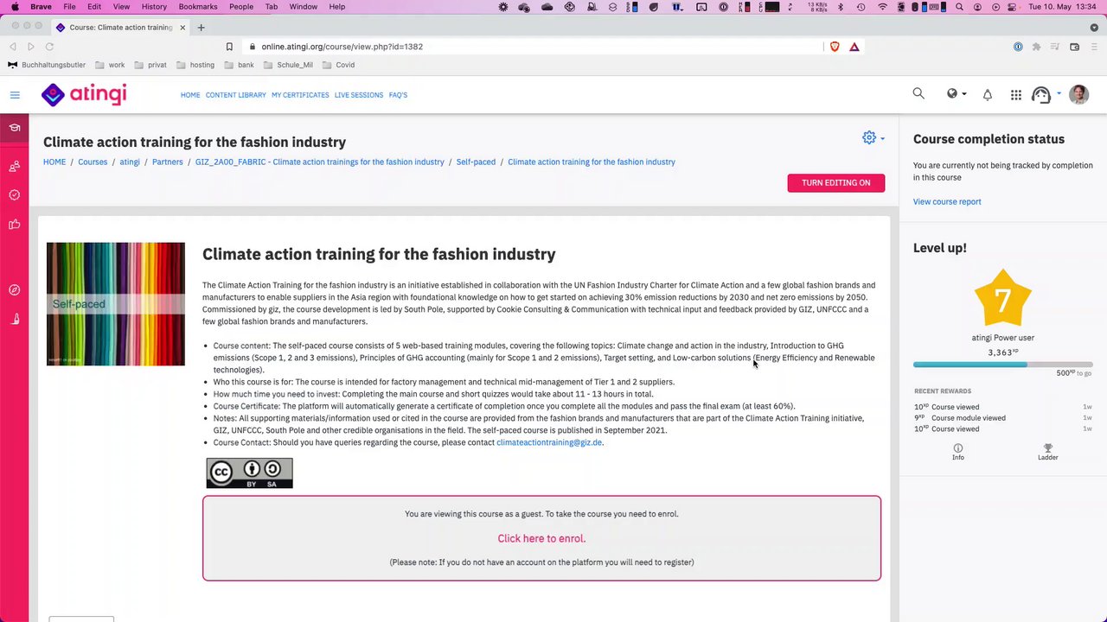
Task: Click the compass sidebar icon
Action: 15,290
